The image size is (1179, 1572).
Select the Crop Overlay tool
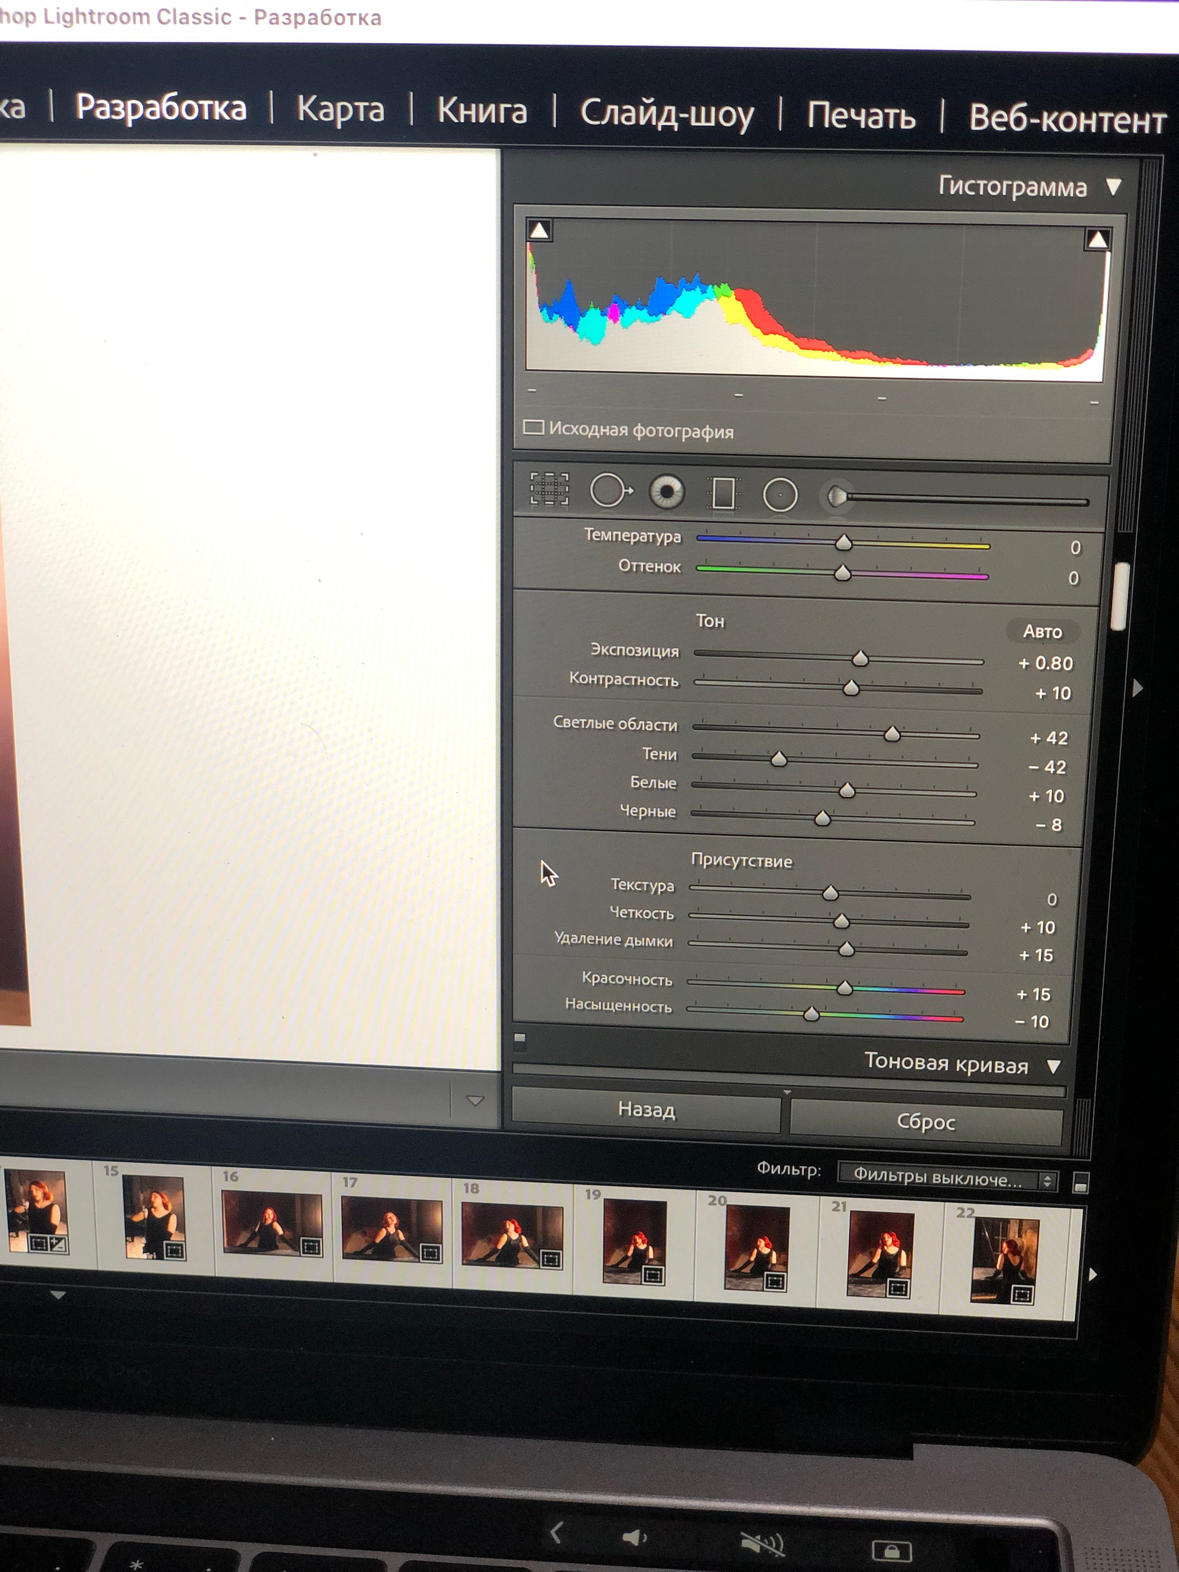[549, 489]
